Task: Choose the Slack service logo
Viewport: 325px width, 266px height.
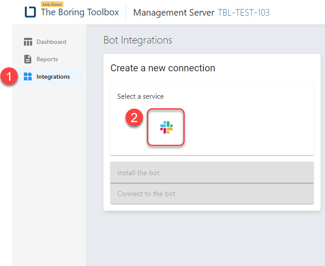Action: click(166, 127)
